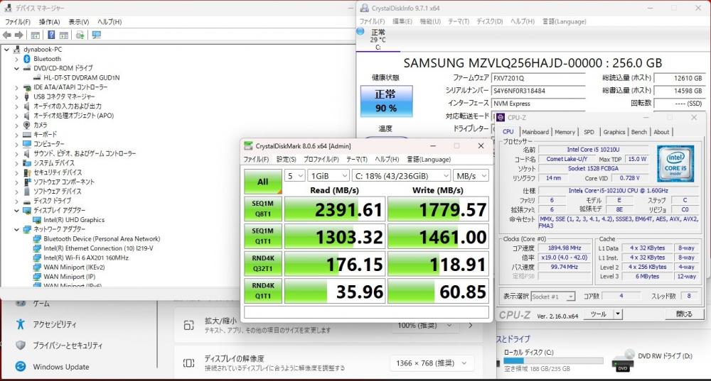Click the Forward arrow in Device Manager toolbar
The width and height of the screenshot is (711, 381).
18,35
